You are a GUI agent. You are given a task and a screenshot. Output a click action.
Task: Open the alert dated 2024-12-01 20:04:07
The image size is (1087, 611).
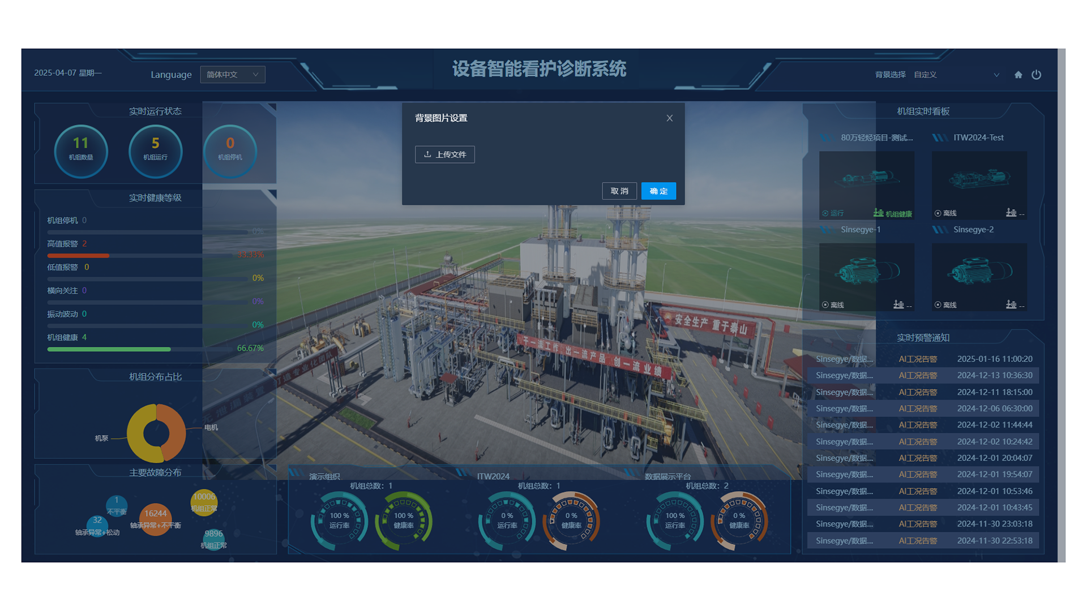click(x=923, y=458)
